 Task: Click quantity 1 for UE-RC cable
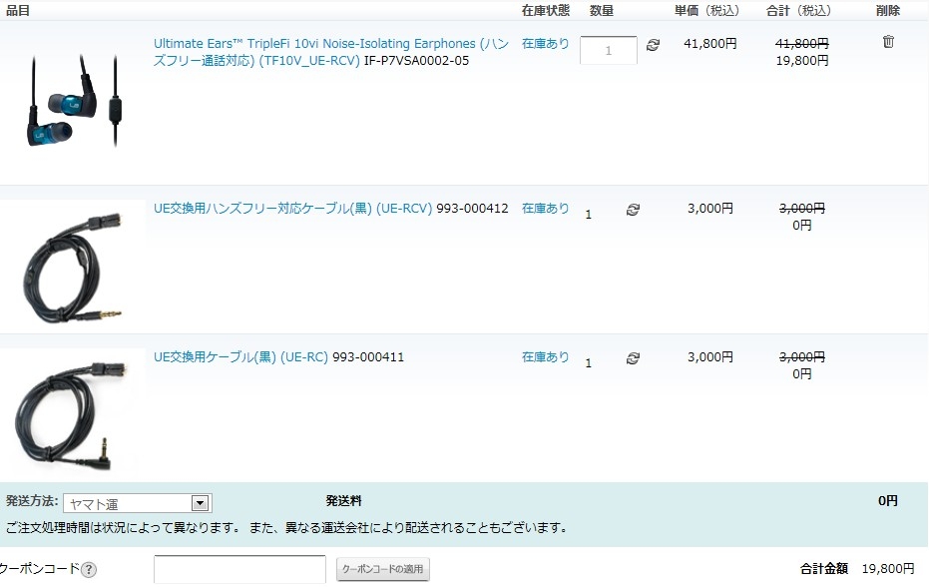(x=589, y=363)
